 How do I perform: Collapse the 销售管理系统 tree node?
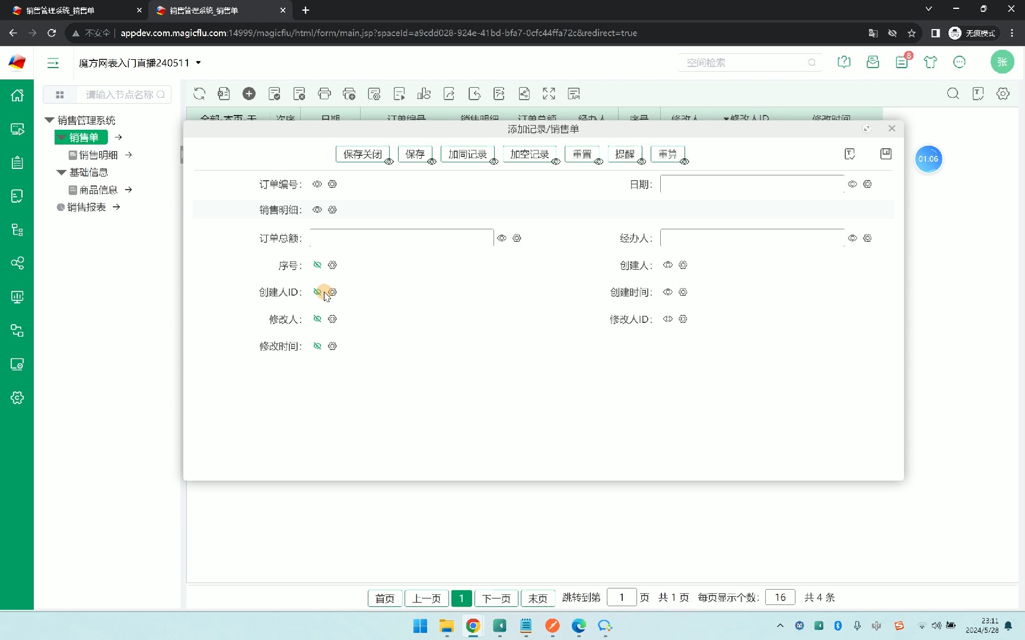(x=49, y=120)
